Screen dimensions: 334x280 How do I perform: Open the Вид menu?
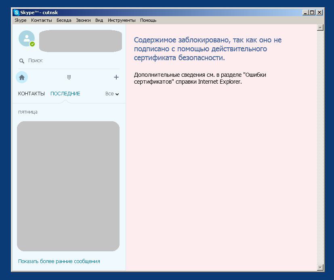click(x=99, y=20)
